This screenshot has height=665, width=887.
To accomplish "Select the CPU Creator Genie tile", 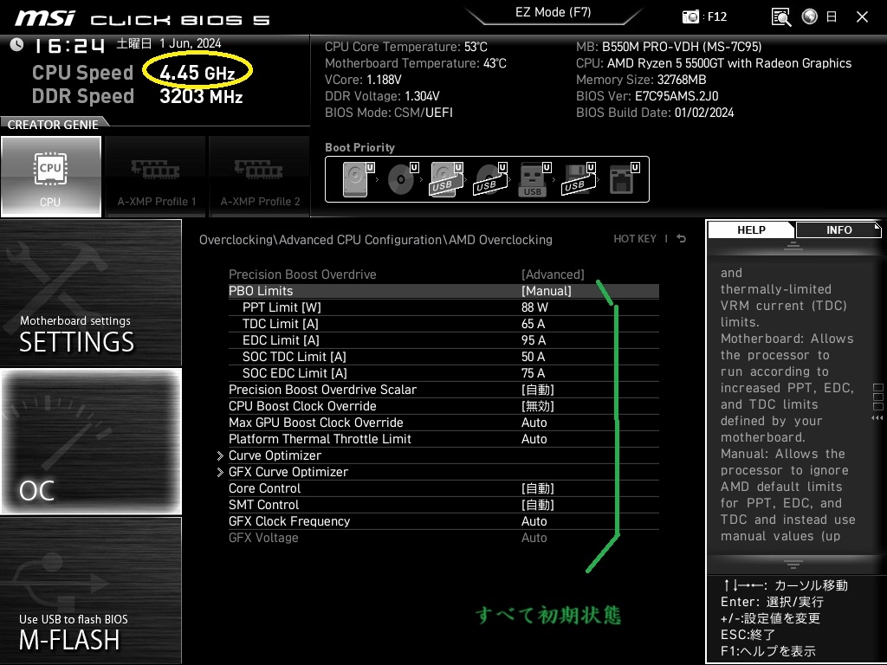I will point(51,177).
